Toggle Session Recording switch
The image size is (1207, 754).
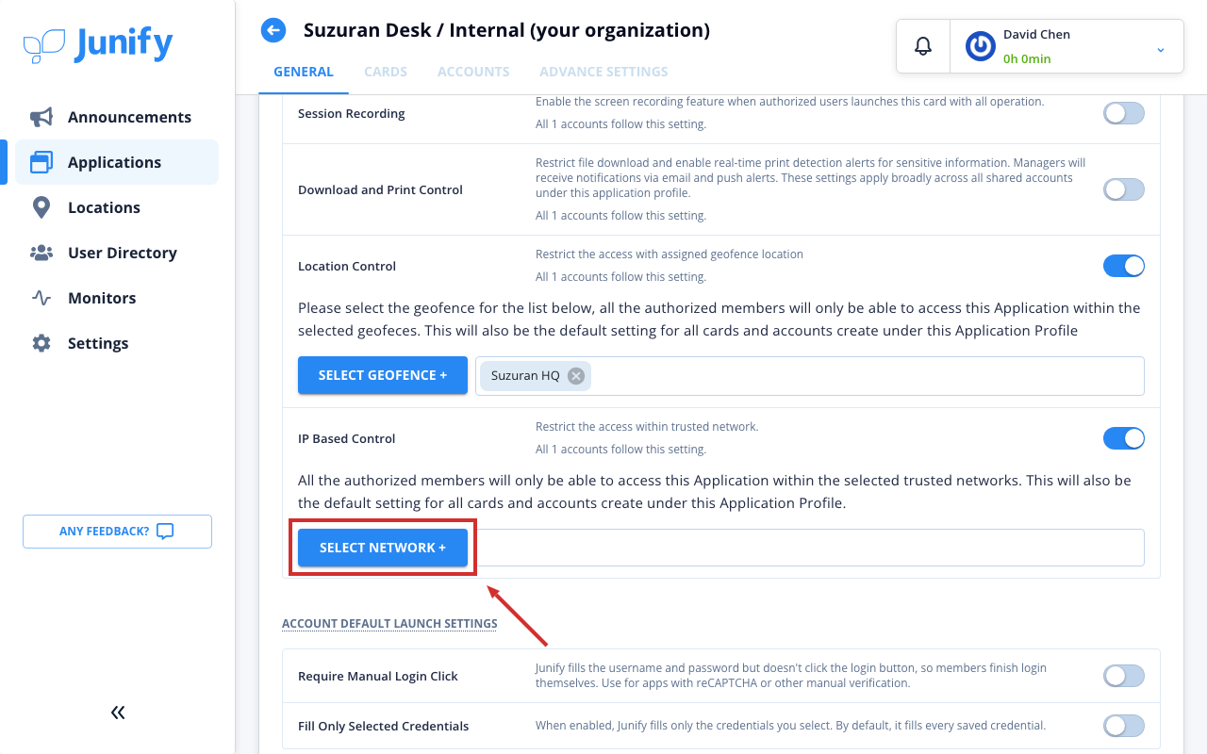(x=1124, y=114)
